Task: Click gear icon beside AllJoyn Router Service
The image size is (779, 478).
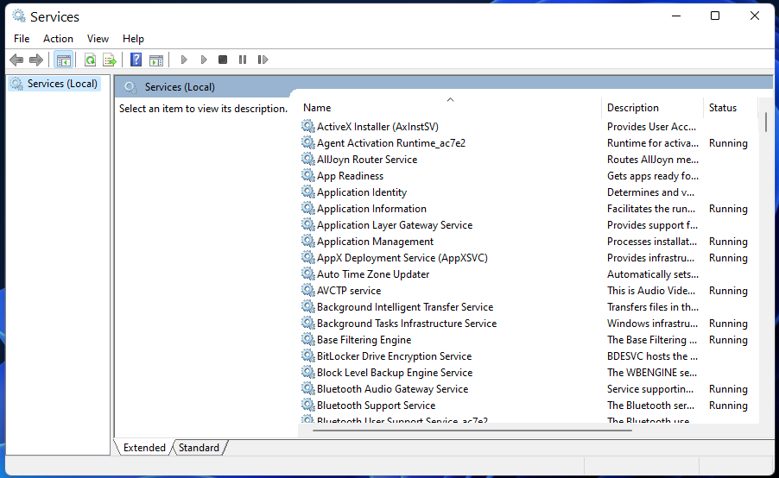Action: pyautogui.click(x=308, y=159)
